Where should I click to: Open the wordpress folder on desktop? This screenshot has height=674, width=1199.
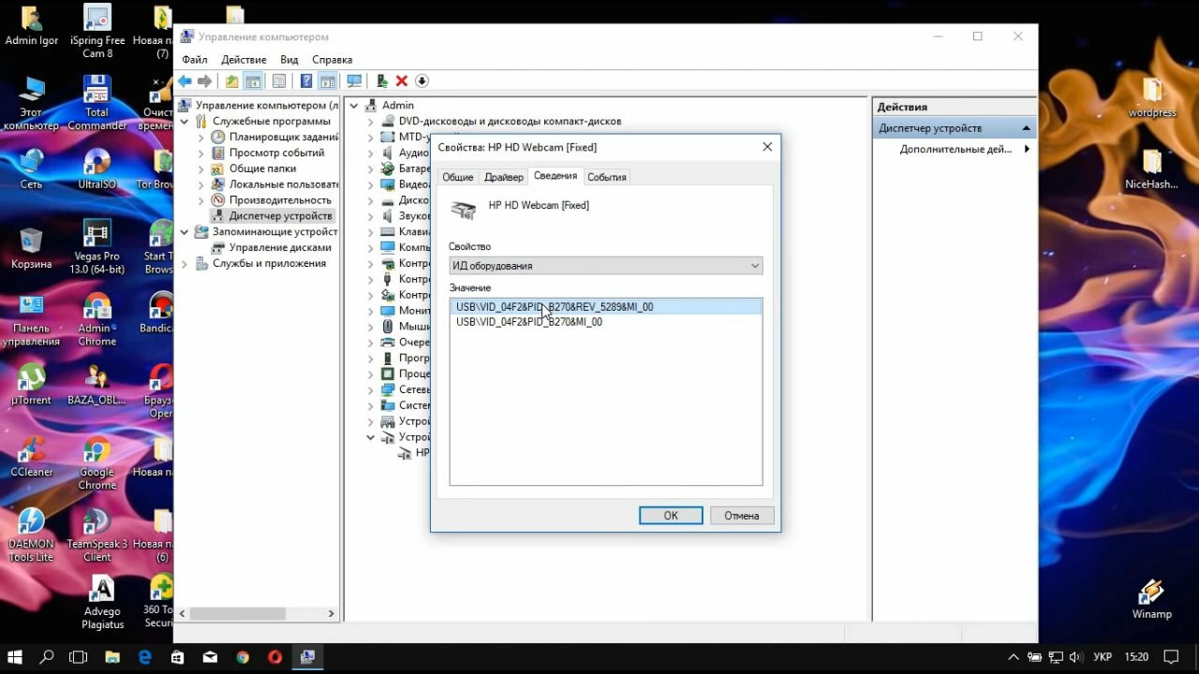pos(1151,97)
